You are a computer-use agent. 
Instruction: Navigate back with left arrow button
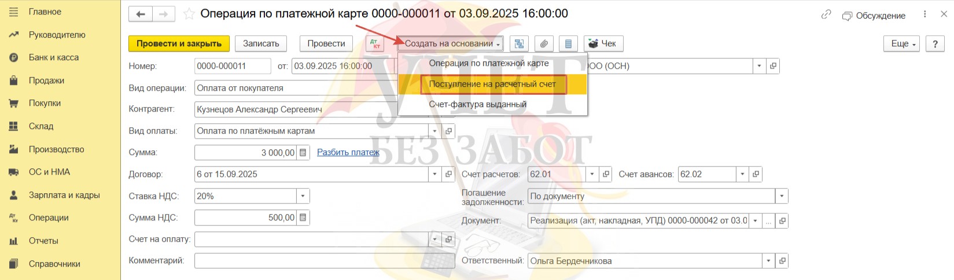141,14
